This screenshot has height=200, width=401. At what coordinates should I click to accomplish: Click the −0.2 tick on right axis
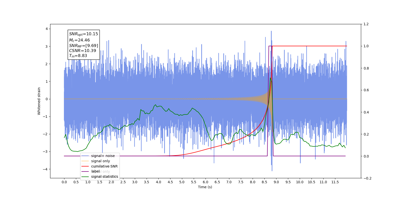coord(367,178)
